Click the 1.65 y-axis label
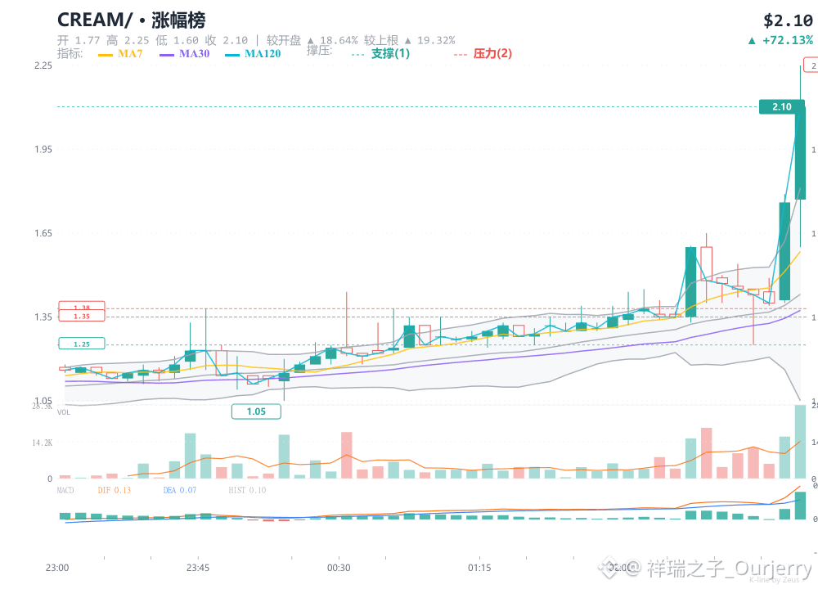This screenshot has width=818, height=589. [x=43, y=233]
